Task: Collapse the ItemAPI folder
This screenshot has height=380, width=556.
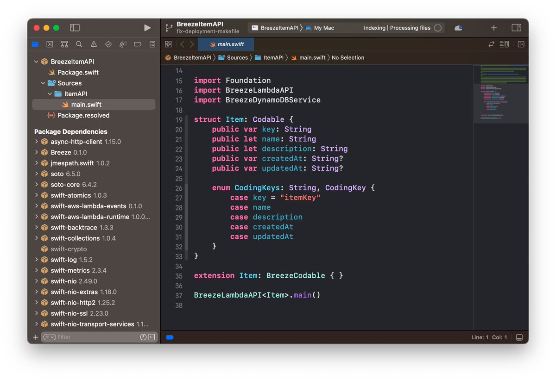Action: [50, 94]
